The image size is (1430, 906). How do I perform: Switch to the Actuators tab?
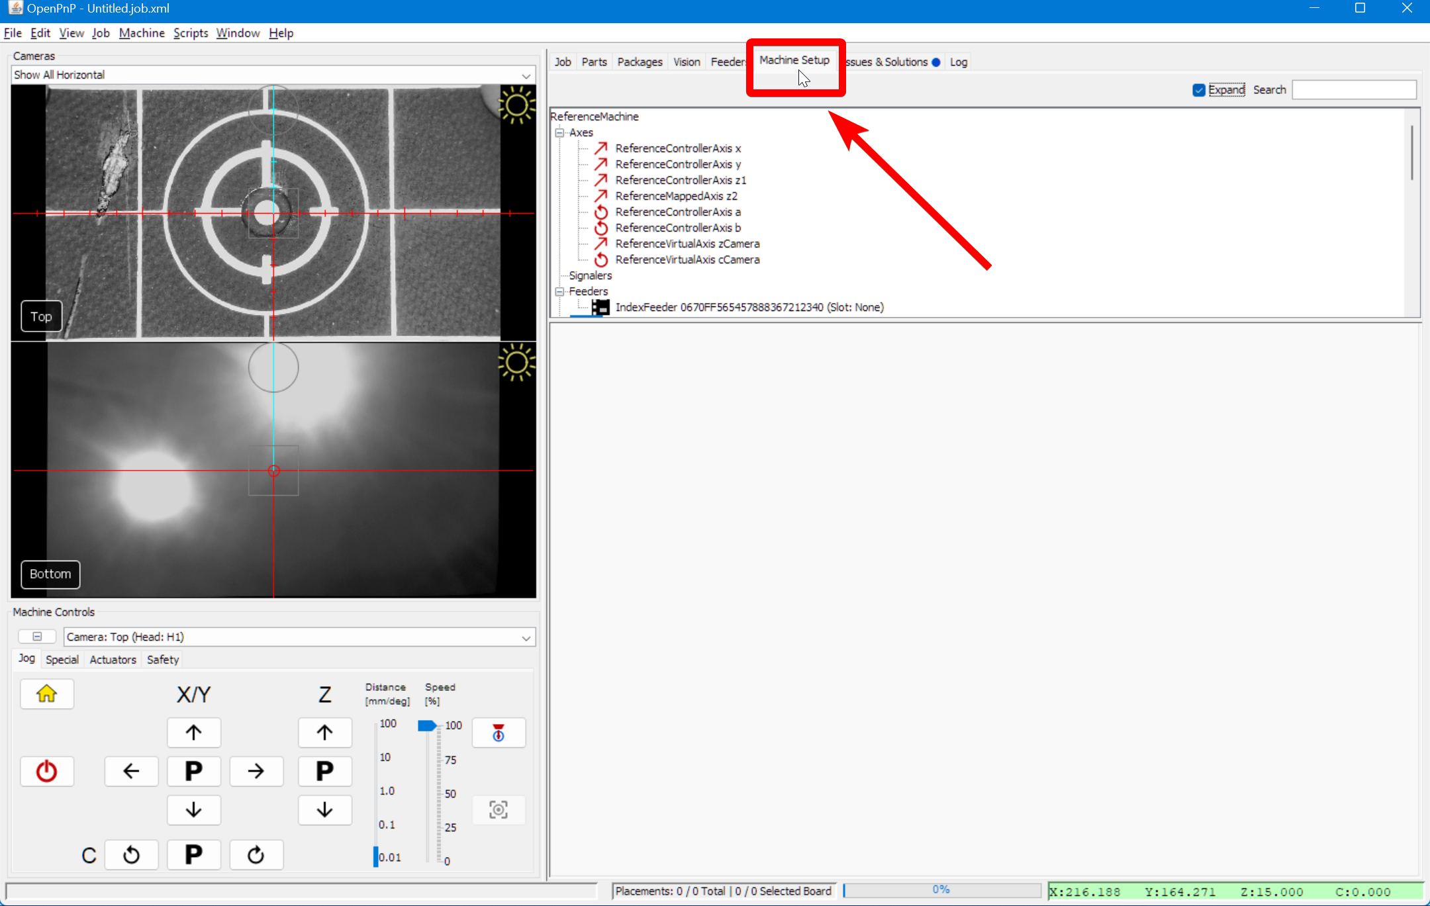pos(113,660)
